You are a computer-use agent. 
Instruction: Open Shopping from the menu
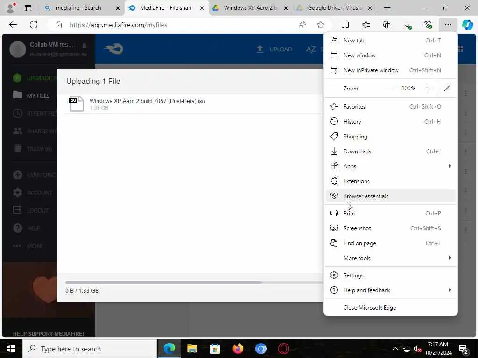(x=391, y=137)
